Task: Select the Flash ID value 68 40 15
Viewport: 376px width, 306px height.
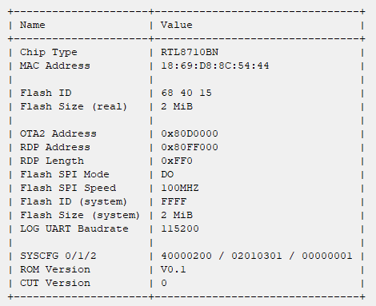Action: click(186, 93)
